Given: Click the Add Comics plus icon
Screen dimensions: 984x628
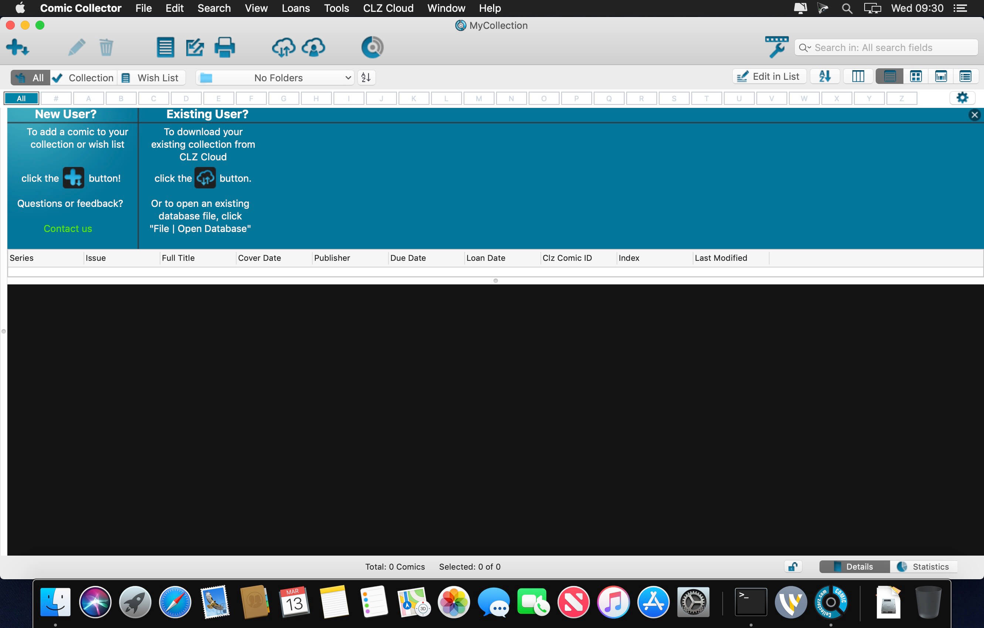Looking at the screenshot, I should click(17, 47).
